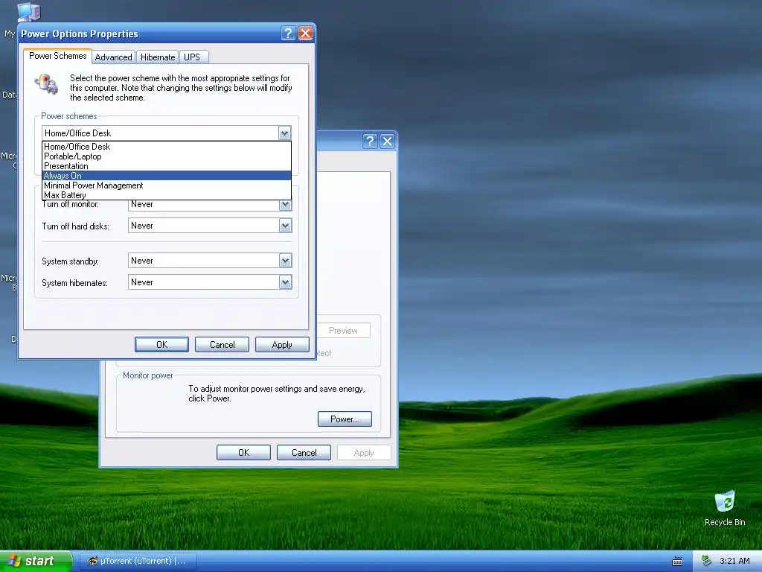Click the power schemes battery icon
Screen dimensions: 762x572
point(47,83)
